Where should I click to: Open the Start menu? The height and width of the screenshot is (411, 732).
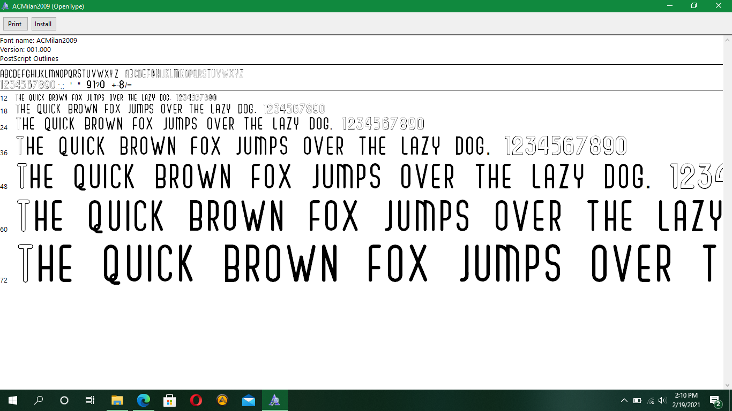click(12, 400)
